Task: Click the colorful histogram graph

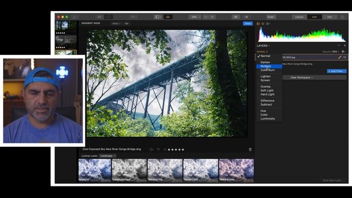Action: coord(302,34)
